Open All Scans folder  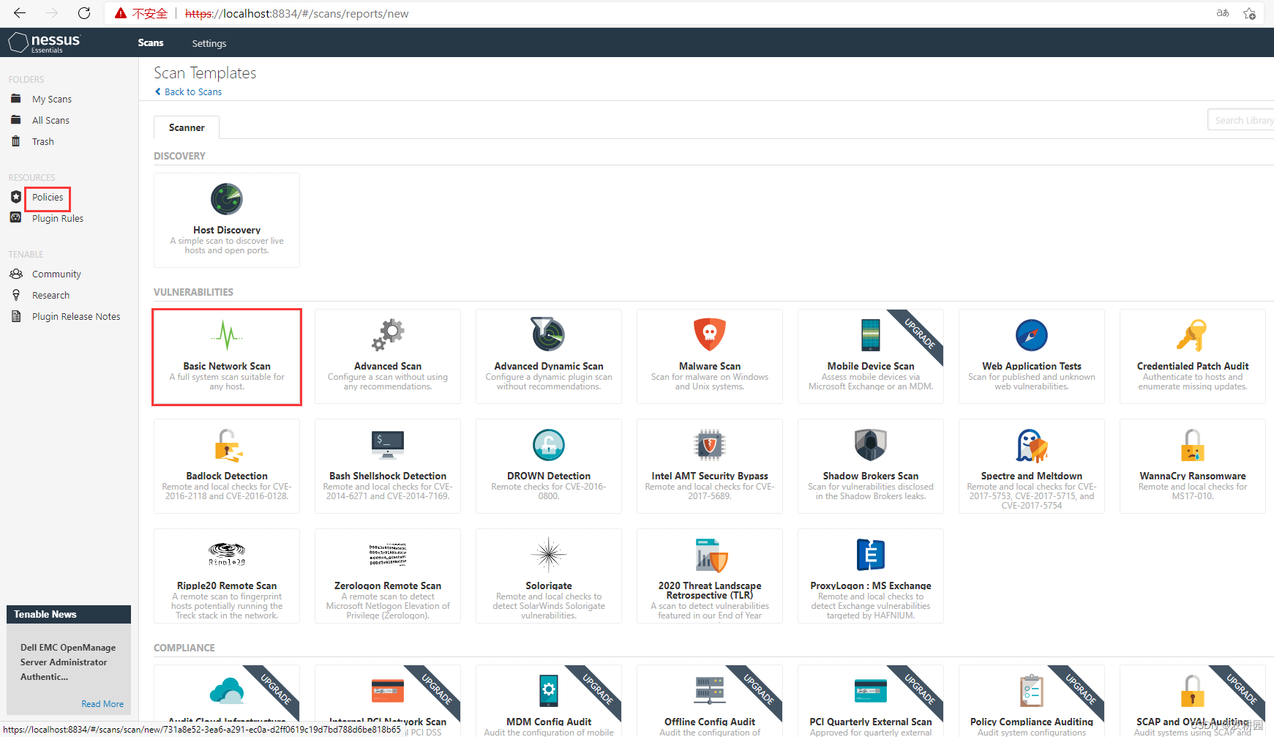[50, 120]
